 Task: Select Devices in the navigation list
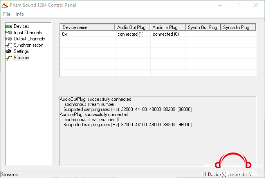[22, 26]
